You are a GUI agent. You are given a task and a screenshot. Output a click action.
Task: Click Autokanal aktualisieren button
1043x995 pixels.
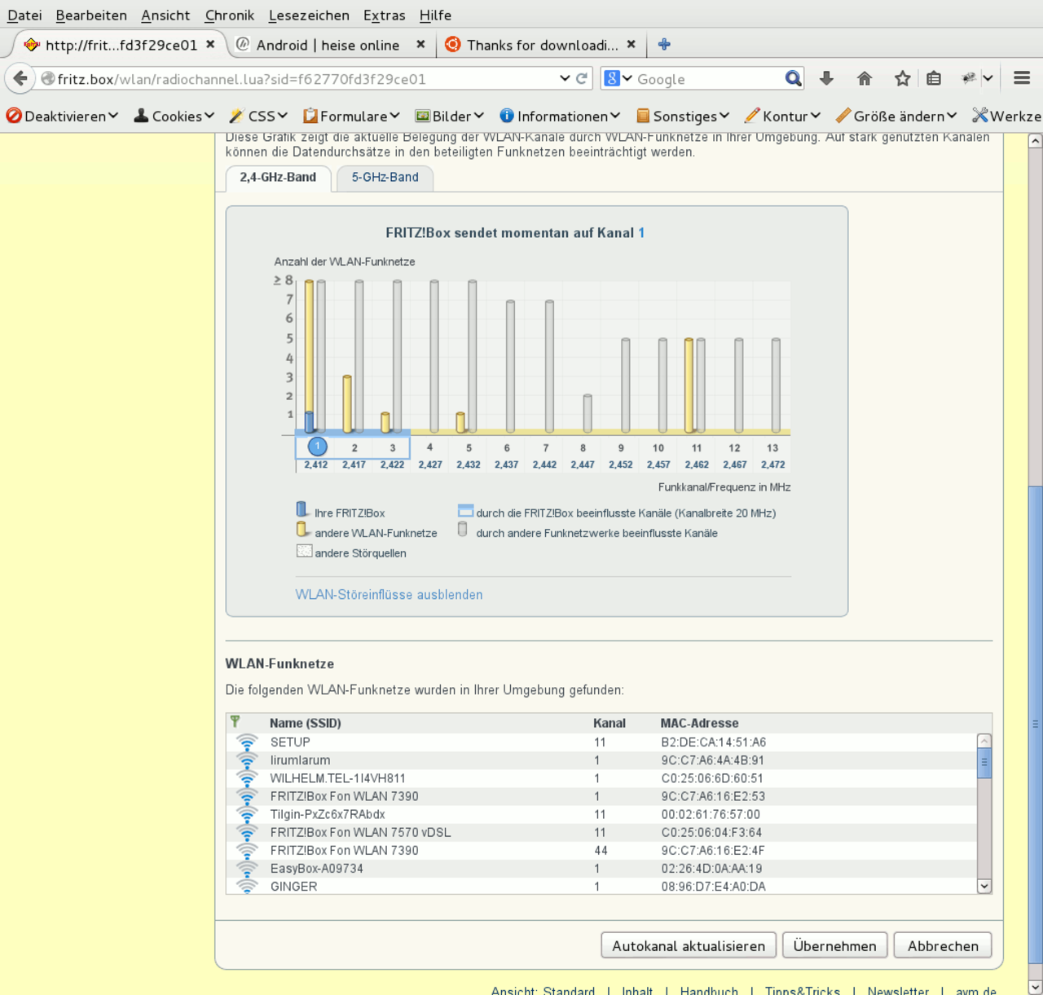click(689, 945)
